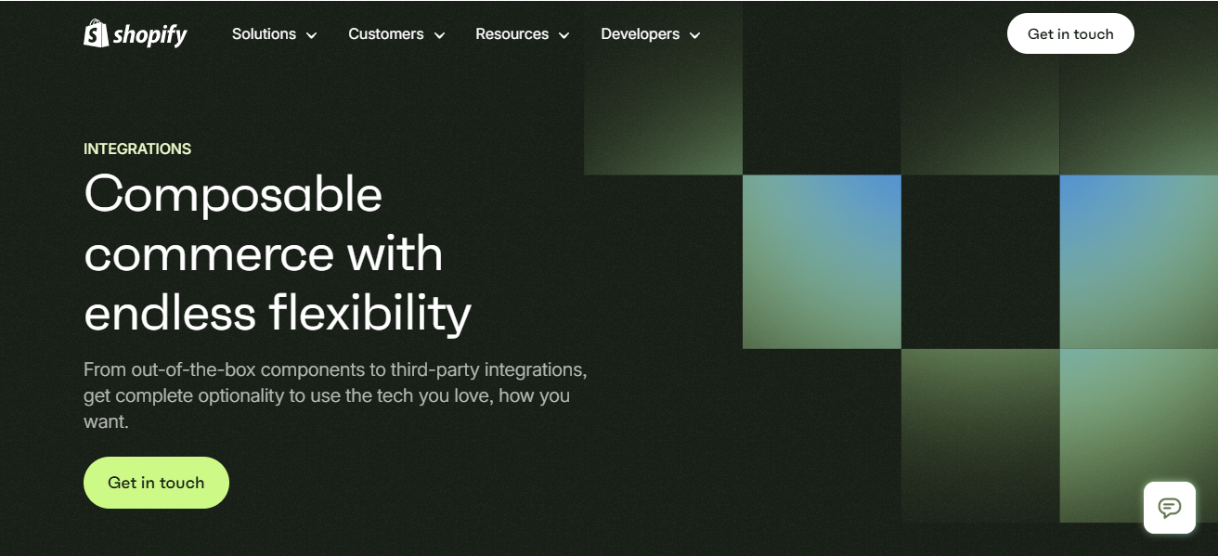Screen dimensions: 1218x556
Task: Expand the Developers chevron
Action: point(695,34)
